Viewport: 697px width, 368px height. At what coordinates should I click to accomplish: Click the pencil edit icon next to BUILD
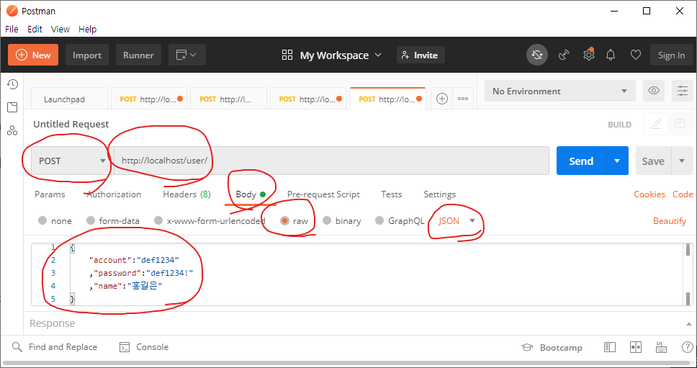click(656, 124)
